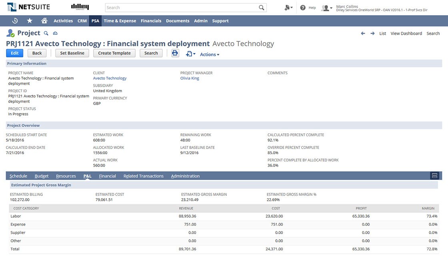Go to the next record arrow
Screen dimensions: 448x260
point(372,34)
